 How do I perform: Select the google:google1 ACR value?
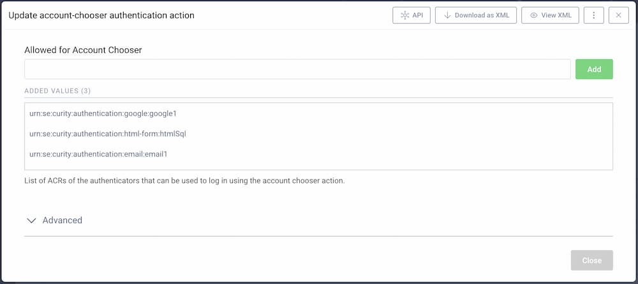pos(103,113)
